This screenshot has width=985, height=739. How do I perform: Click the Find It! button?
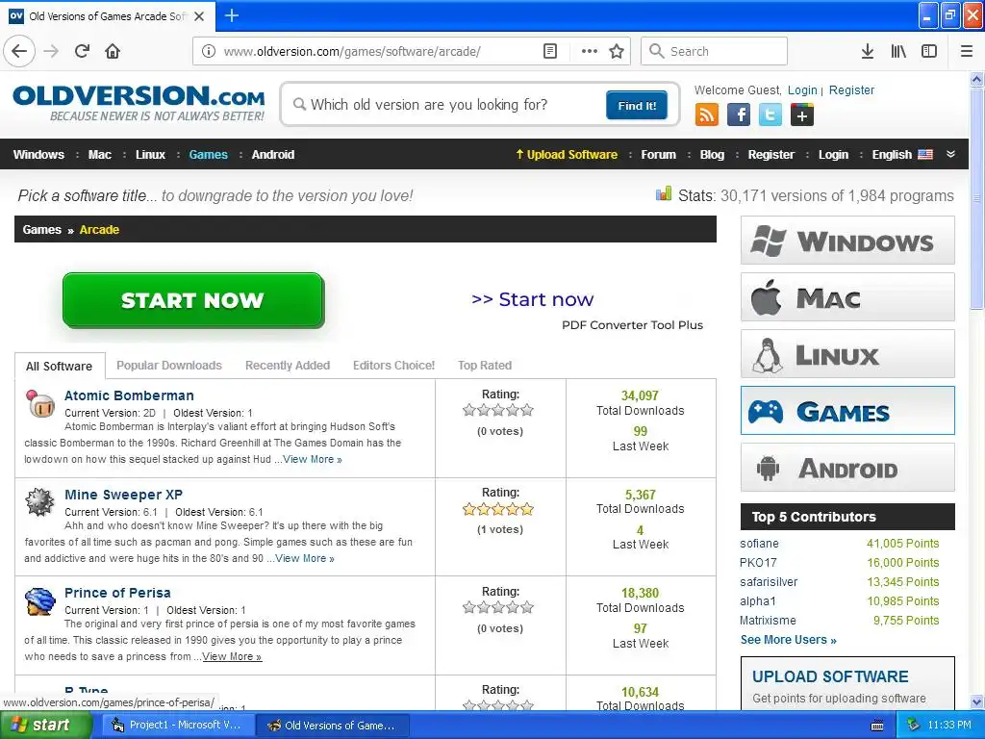tap(637, 105)
